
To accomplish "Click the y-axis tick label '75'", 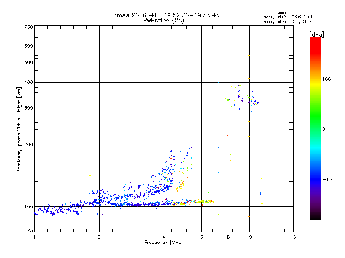I will click(30, 230).
